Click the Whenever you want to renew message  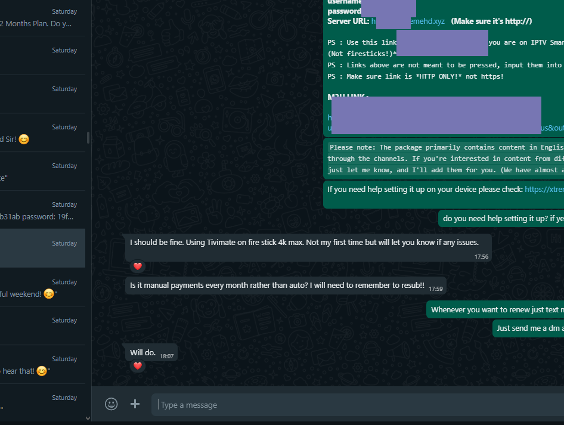[x=495, y=309]
